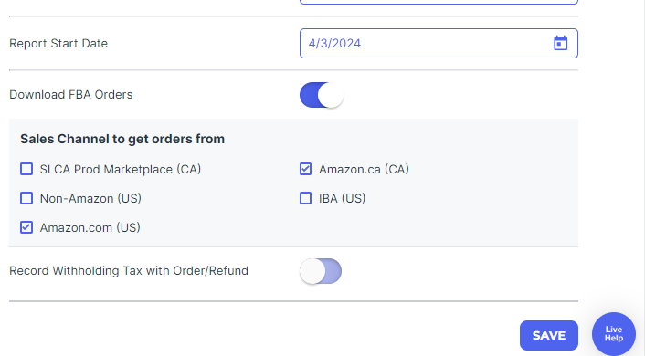Image resolution: width=645 pixels, height=356 pixels.
Task: Select the 'Non-Amazon (US)' label text
Action: [90, 199]
